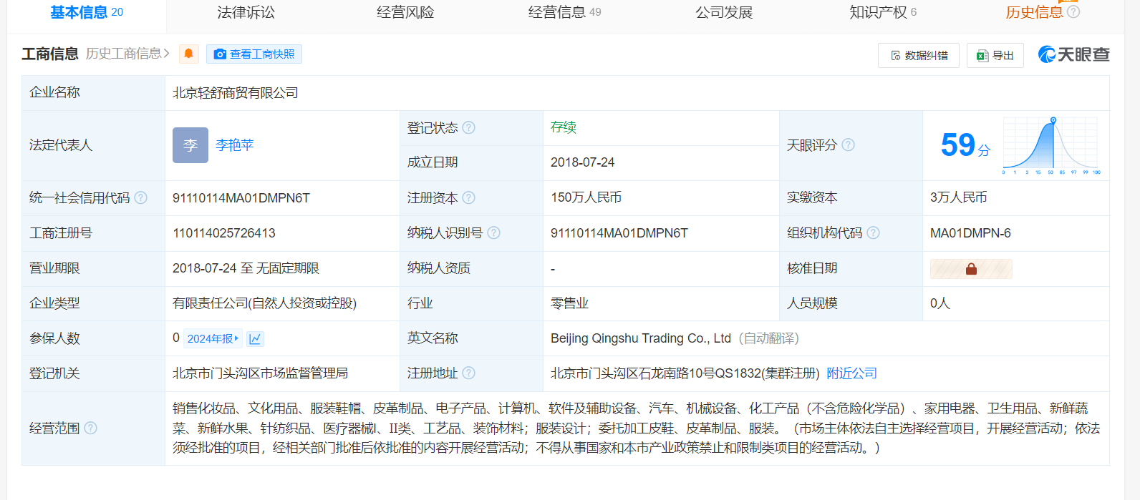The height and width of the screenshot is (500, 1140).
Task: Switch to the 公司发展 tab
Action: pos(724,12)
